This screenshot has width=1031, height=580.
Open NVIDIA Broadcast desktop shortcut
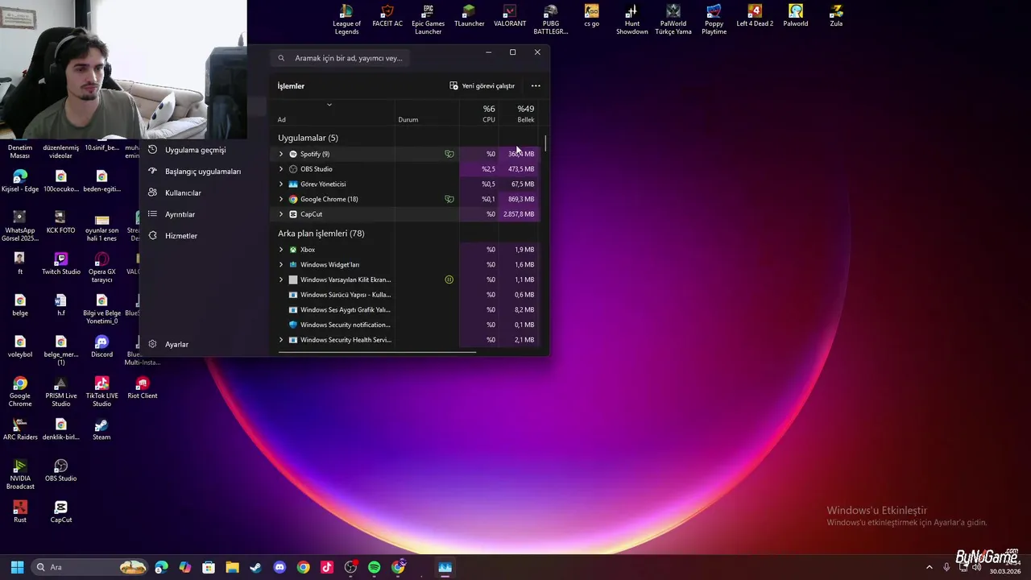(x=20, y=474)
